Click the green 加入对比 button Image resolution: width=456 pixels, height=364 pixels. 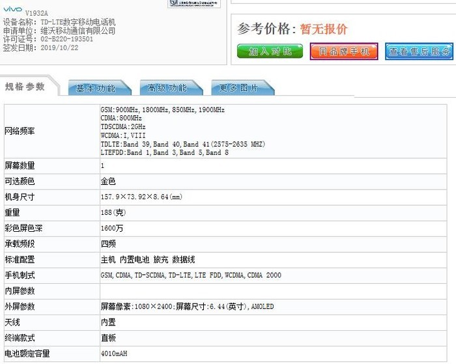pyautogui.click(x=270, y=51)
